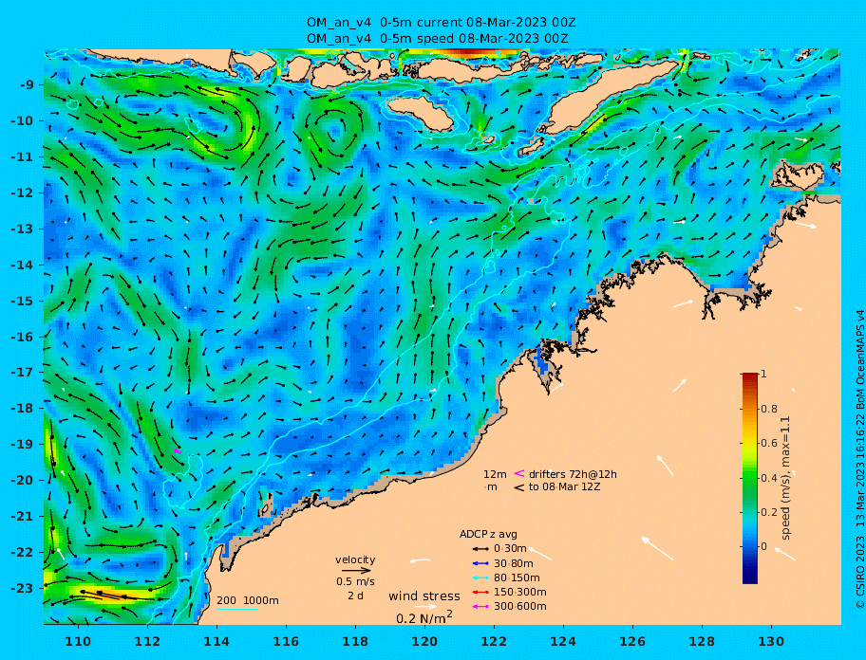This screenshot has height=660, width=866.
Task: Click the '30-80m' depth label
Action: coord(514,563)
